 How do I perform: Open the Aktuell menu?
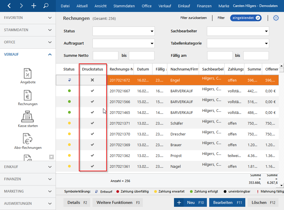(82, 6)
